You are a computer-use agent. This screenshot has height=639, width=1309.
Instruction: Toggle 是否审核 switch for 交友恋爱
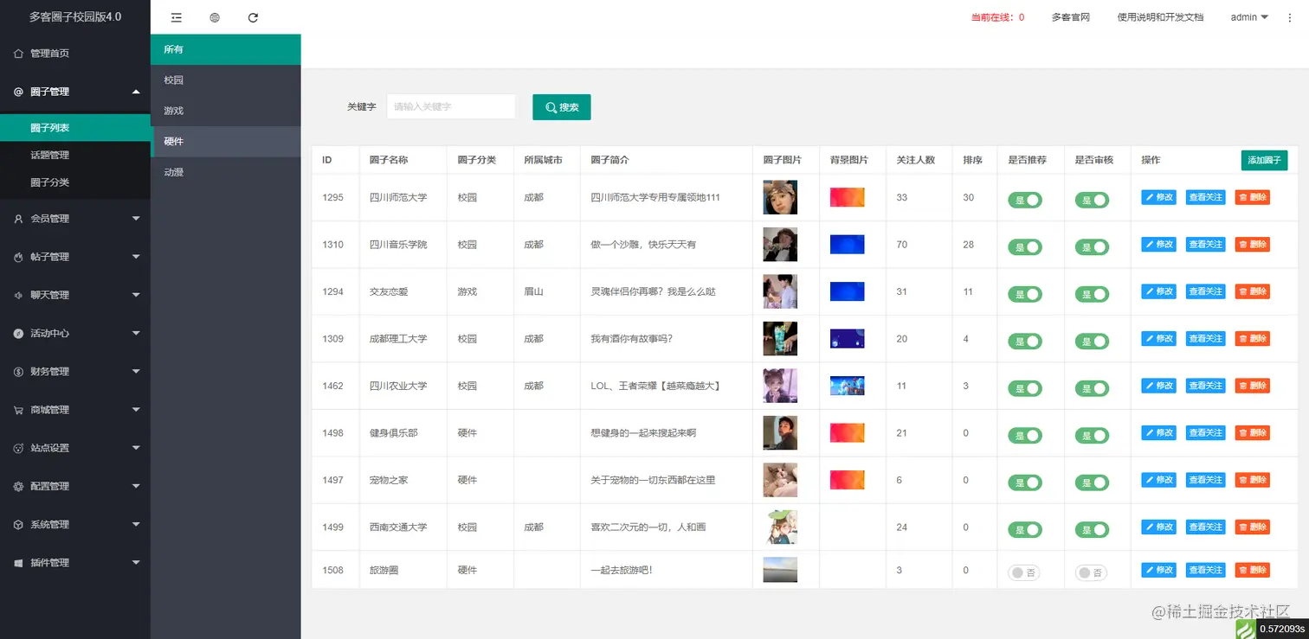[x=1092, y=294]
